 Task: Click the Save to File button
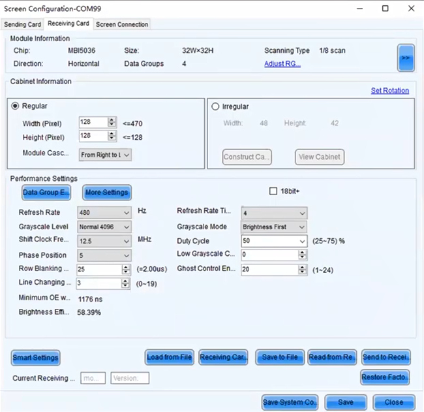point(279,357)
